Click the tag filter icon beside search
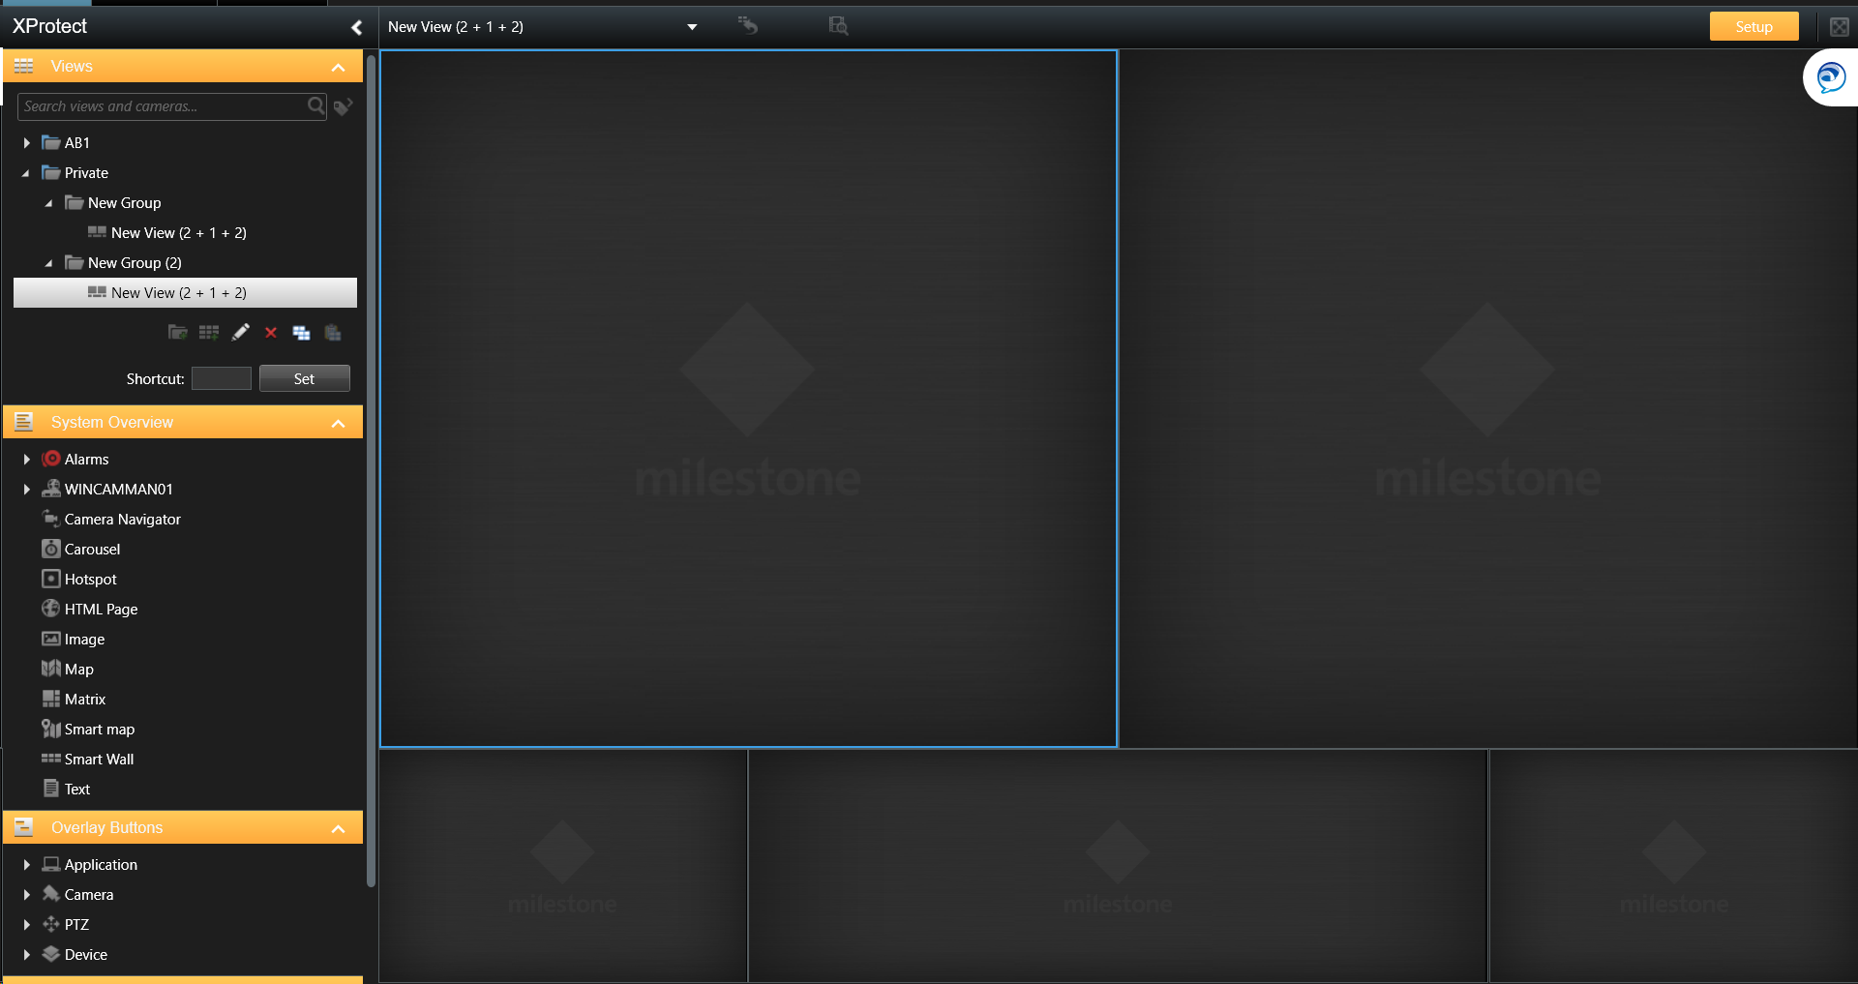 344,105
